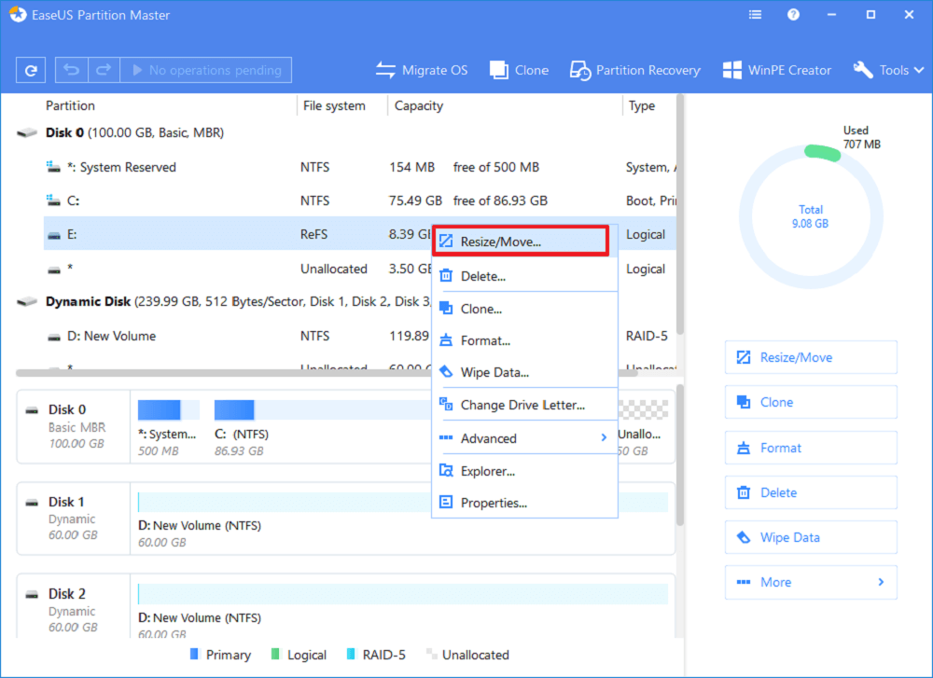Click the Delete button in the right panel

pyautogui.click(x=811, y=492)
